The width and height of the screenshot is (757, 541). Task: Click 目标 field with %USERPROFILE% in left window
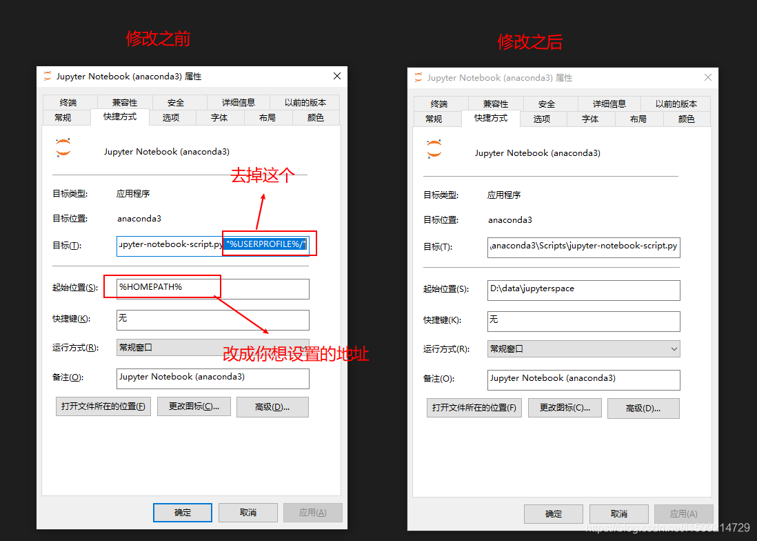coord(213,246)
